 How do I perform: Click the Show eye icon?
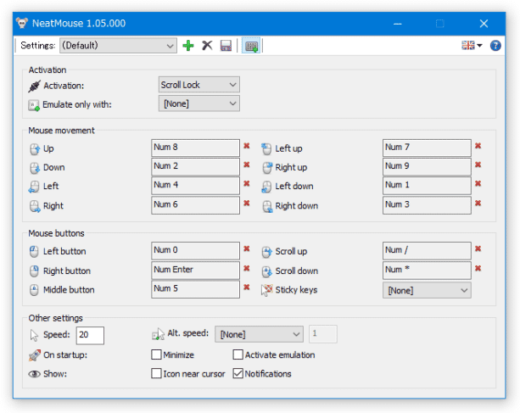[34, 374]
